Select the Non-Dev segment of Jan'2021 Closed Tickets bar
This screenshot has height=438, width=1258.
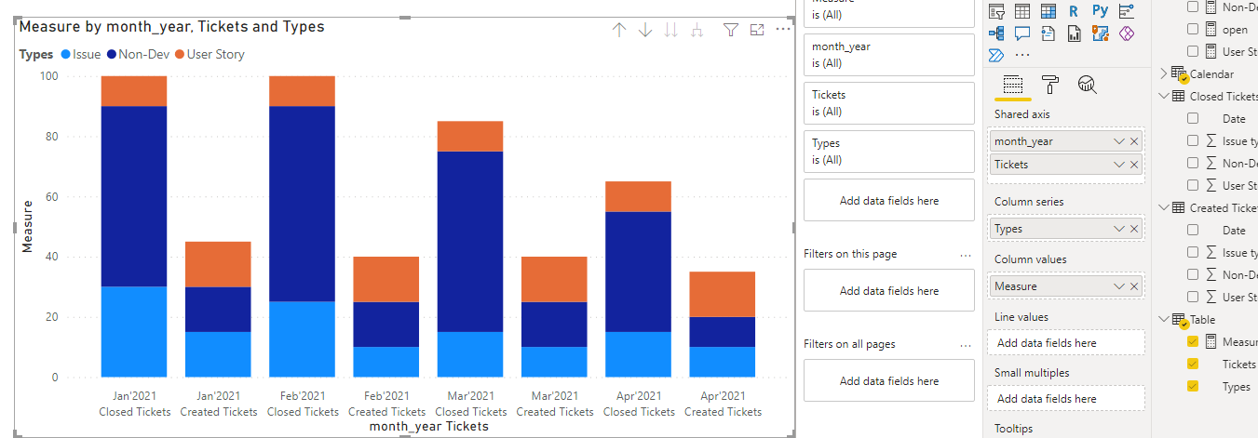134,196
